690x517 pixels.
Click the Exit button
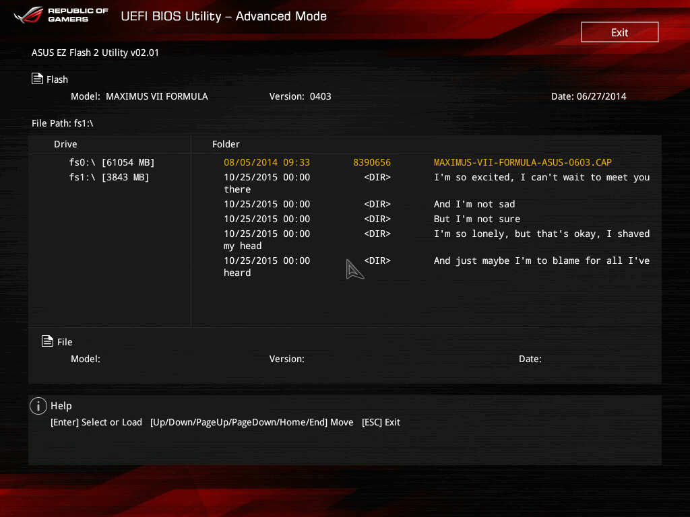(x=620, y=32)
